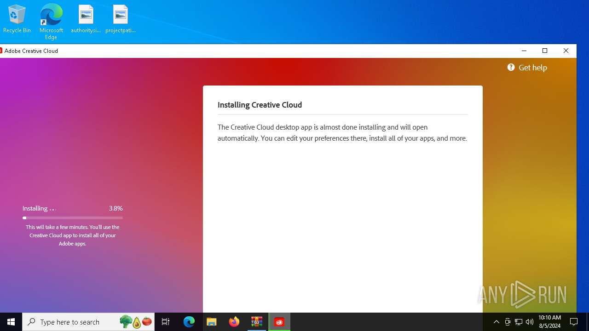Screen dimensions: 589x331
Task: Maximize the Adobe Creative Cloud window
Action: point(545,51)
